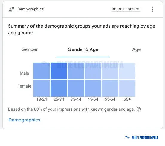
Task: Switch to the Gender tab
Action: click(x=30, y=49)
